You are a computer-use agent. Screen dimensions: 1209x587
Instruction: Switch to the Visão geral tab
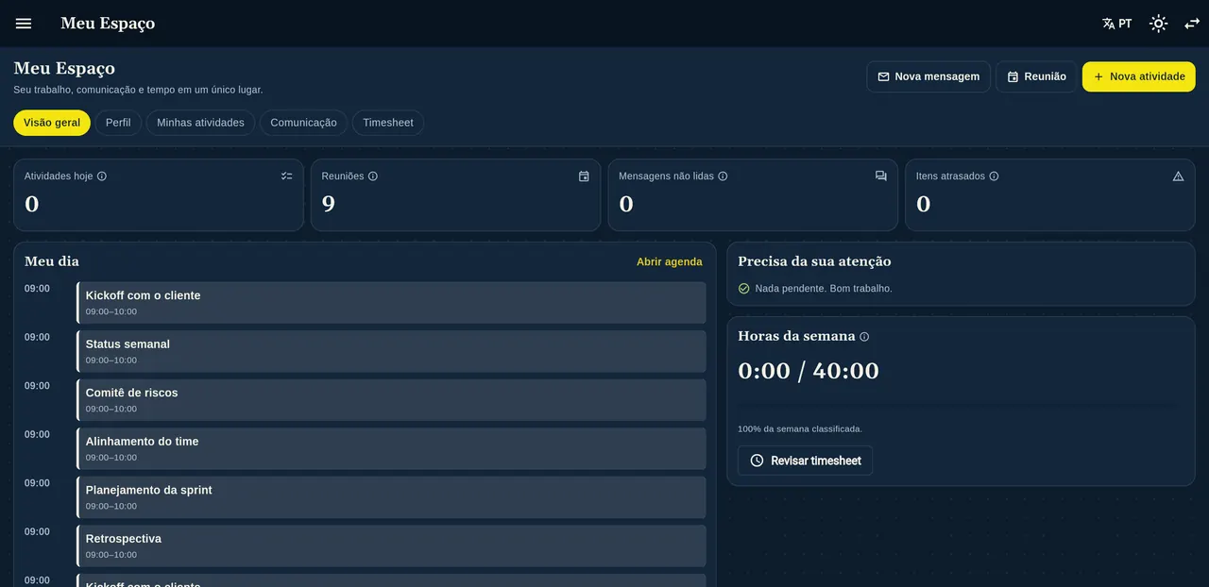pos(52,123)
